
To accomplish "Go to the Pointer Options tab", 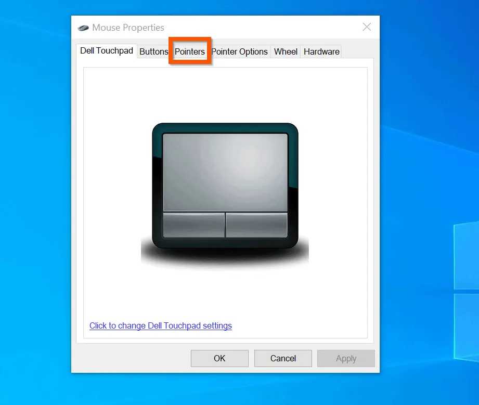I will pyautogui.click(x=239, y=51).
